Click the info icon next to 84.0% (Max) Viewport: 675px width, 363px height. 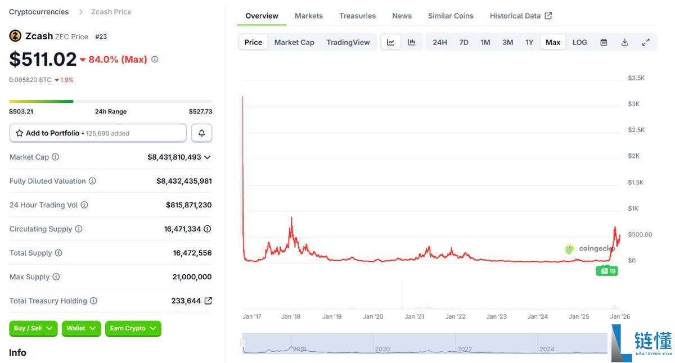tap(155, 59)
